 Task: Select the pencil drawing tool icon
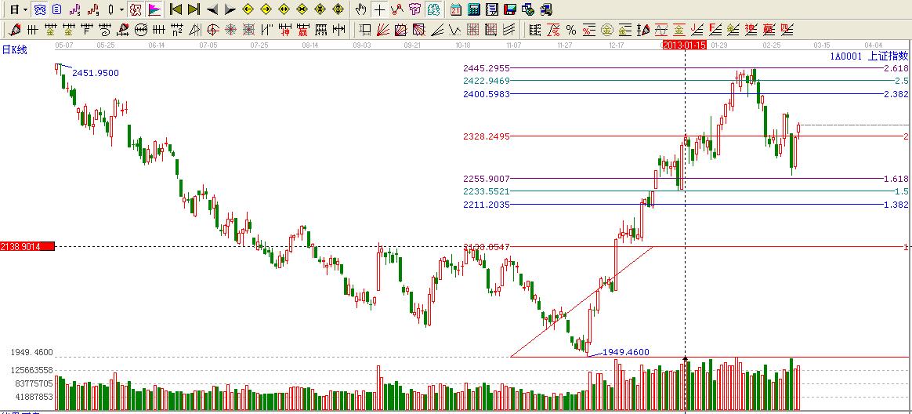click(15, 30)
